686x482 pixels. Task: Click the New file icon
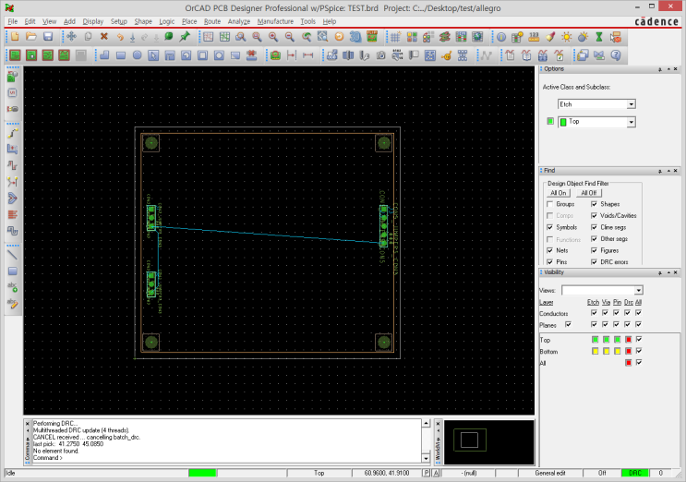(14, 36)
